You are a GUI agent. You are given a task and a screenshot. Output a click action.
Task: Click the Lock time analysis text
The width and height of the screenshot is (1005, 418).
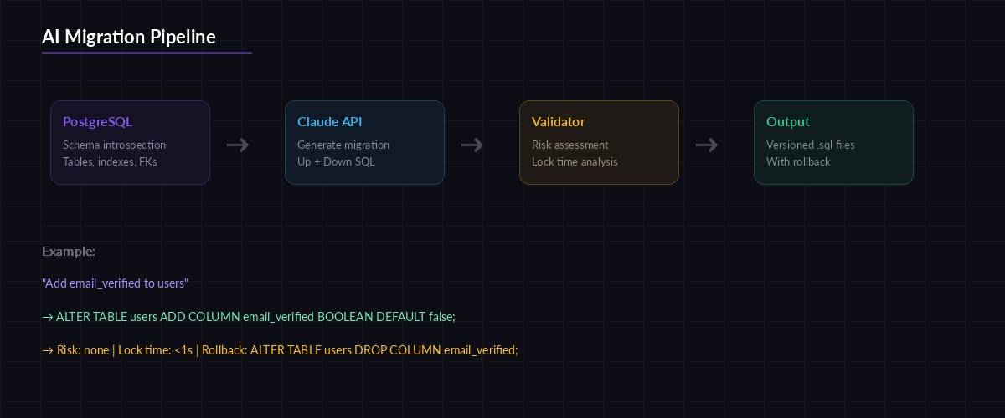(x=575, y=162)
